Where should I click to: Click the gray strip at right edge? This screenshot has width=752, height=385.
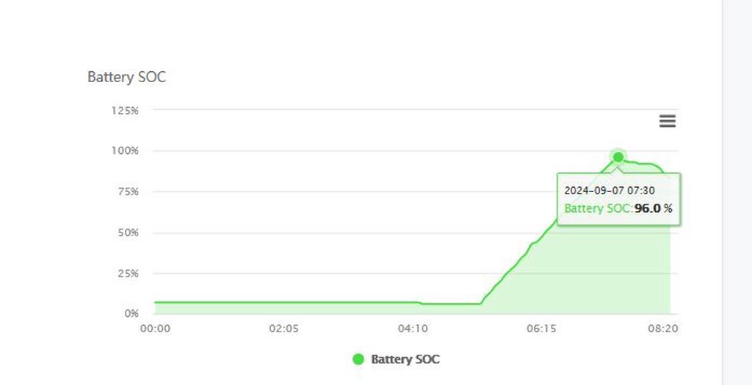(737, 192)
